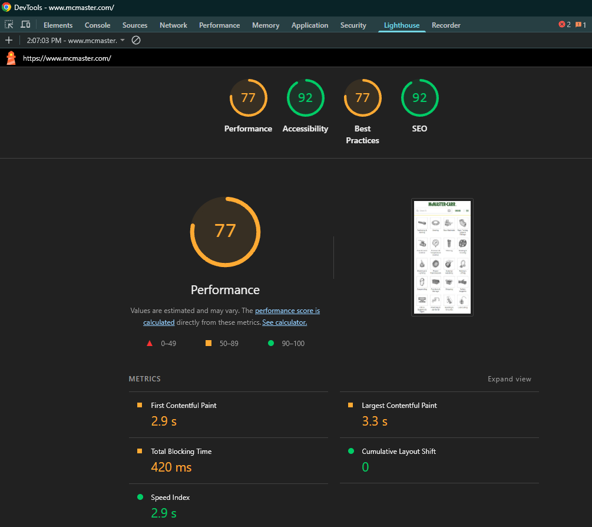
Task: Clear all reports with circle-slash icon
Action: [x=136, y=41]
